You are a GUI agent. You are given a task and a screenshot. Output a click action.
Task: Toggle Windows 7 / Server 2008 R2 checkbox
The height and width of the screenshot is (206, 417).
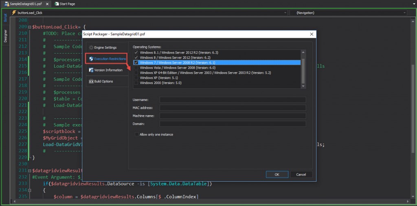click(136, 62)
